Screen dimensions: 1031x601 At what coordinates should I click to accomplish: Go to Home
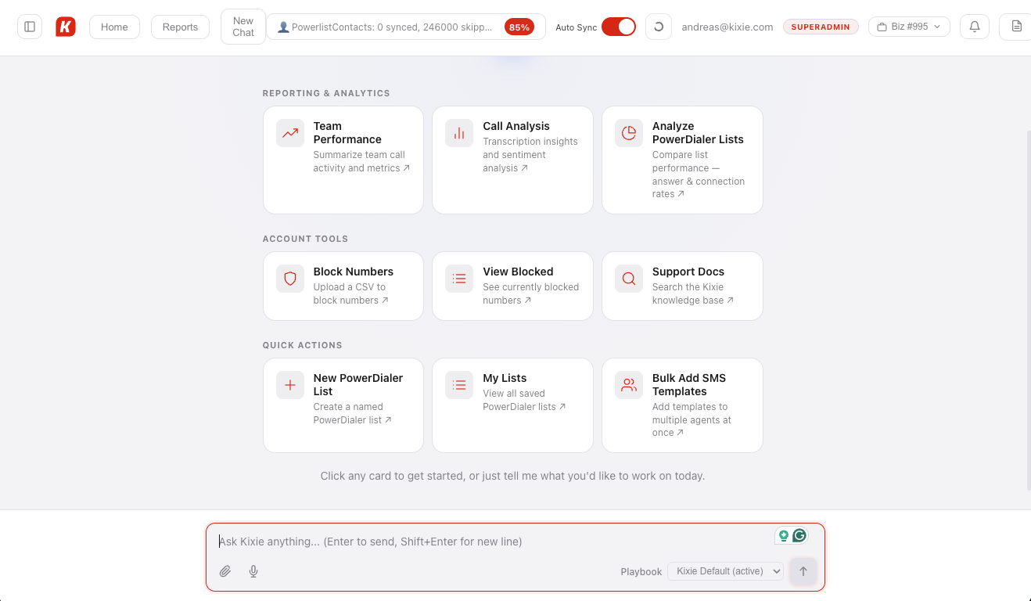(114, 27)
